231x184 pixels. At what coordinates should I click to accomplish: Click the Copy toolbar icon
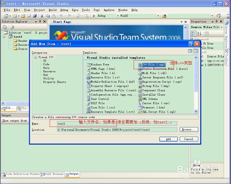click(48, 16)
